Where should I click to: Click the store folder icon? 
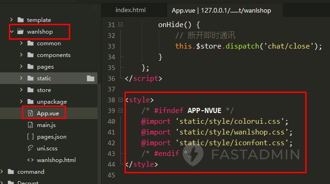click(x=30, y=90)
